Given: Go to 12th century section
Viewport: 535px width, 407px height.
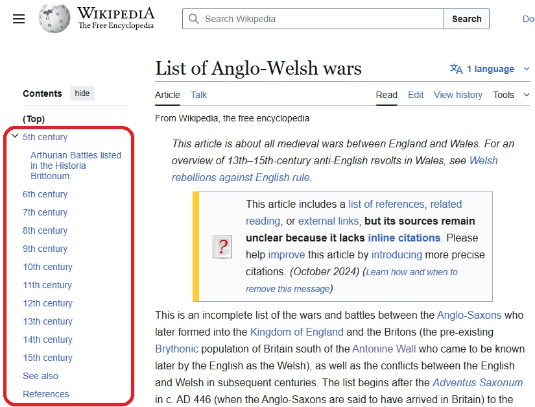Looking at the screenshot, I should point(47,303).
